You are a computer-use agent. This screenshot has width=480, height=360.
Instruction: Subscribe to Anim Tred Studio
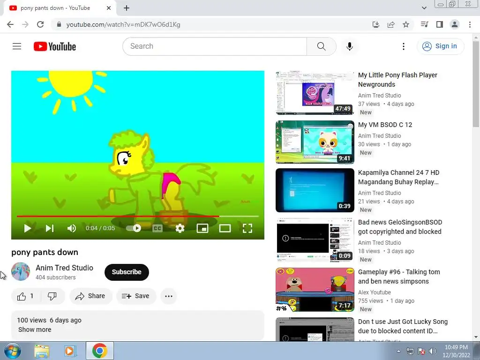coord(127,272)
